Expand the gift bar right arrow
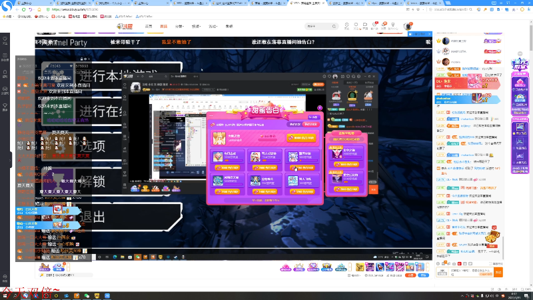The image size is (533, 300). click(x=428, y=267)
